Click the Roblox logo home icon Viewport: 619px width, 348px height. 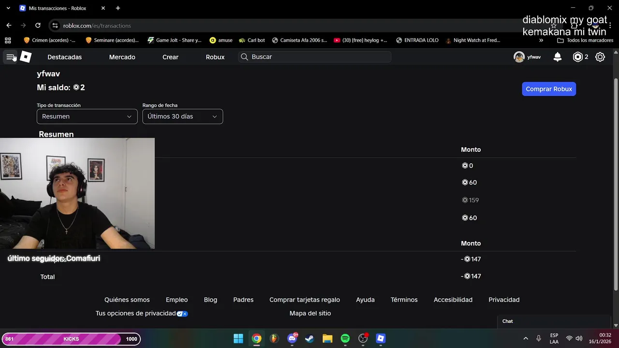(x=26, y=57)
